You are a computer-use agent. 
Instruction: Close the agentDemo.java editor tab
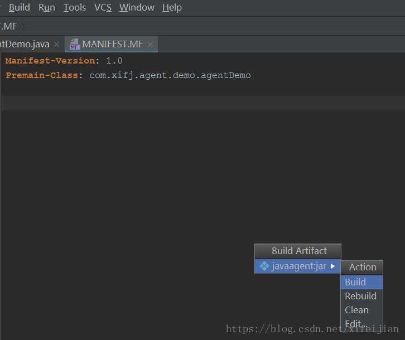click(x=56, y=45)
